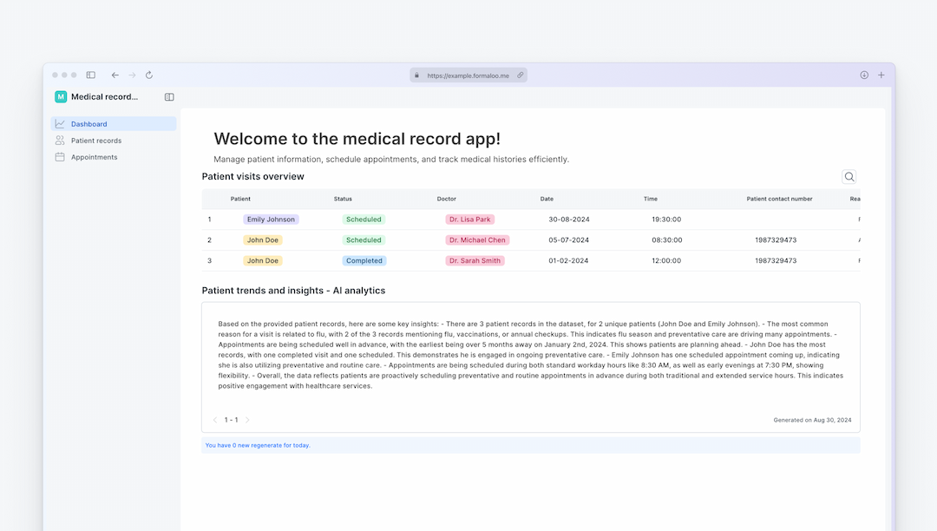This screenshot has width=937, height=531.
Task: Click the left pagination chevron
Action: 214,419
